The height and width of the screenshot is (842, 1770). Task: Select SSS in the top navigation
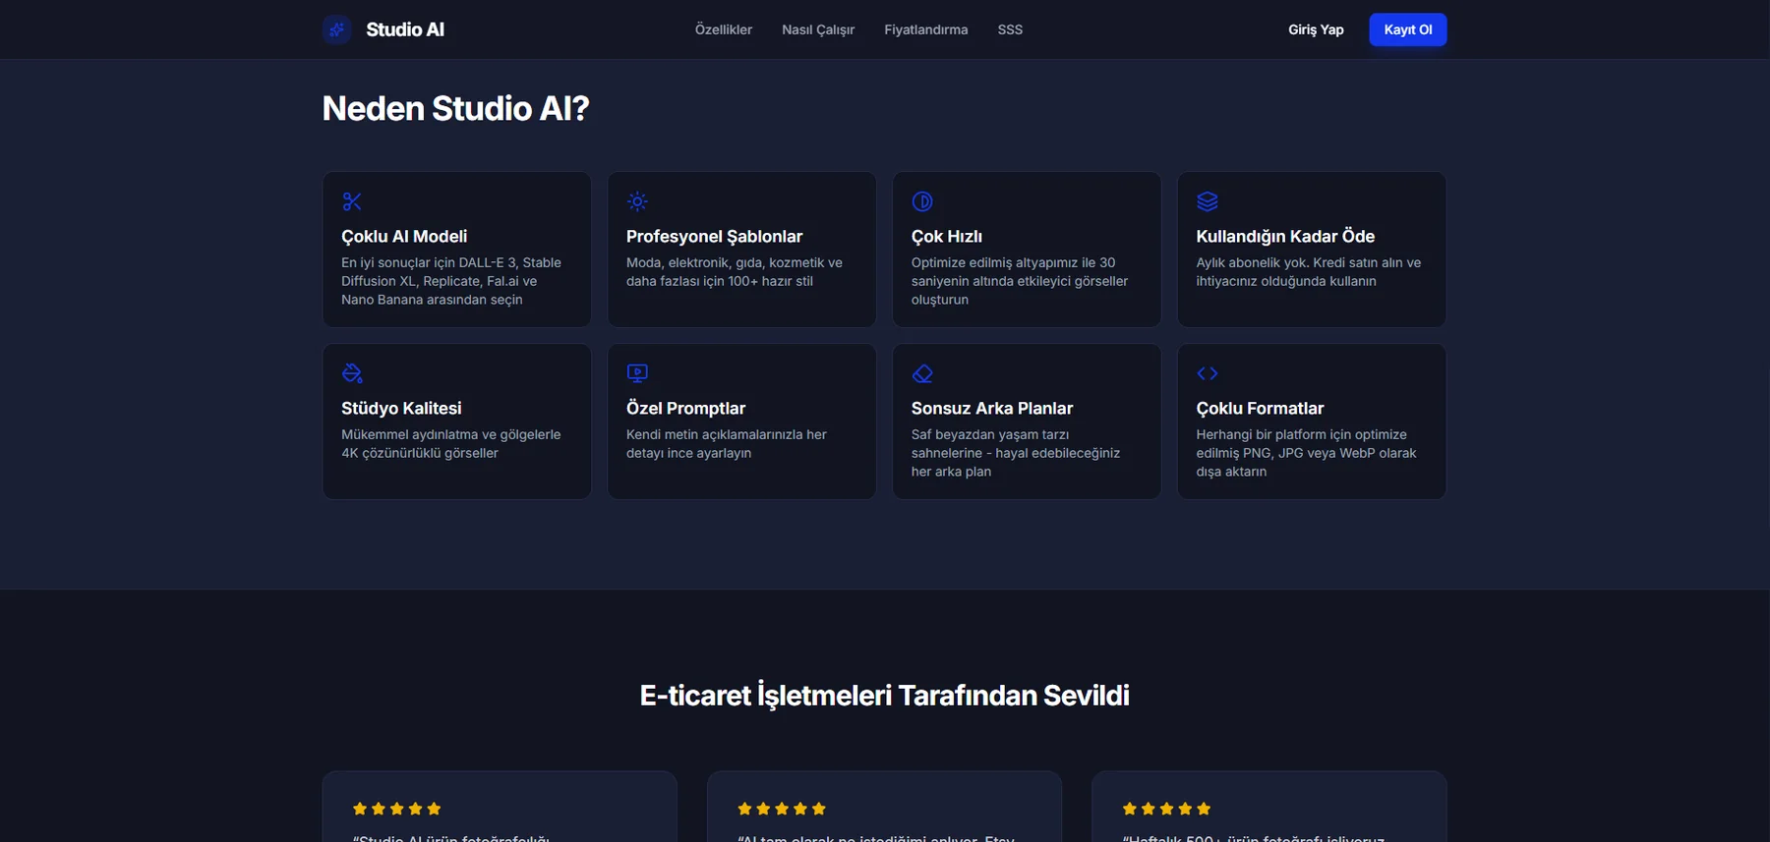[1010, 29]
